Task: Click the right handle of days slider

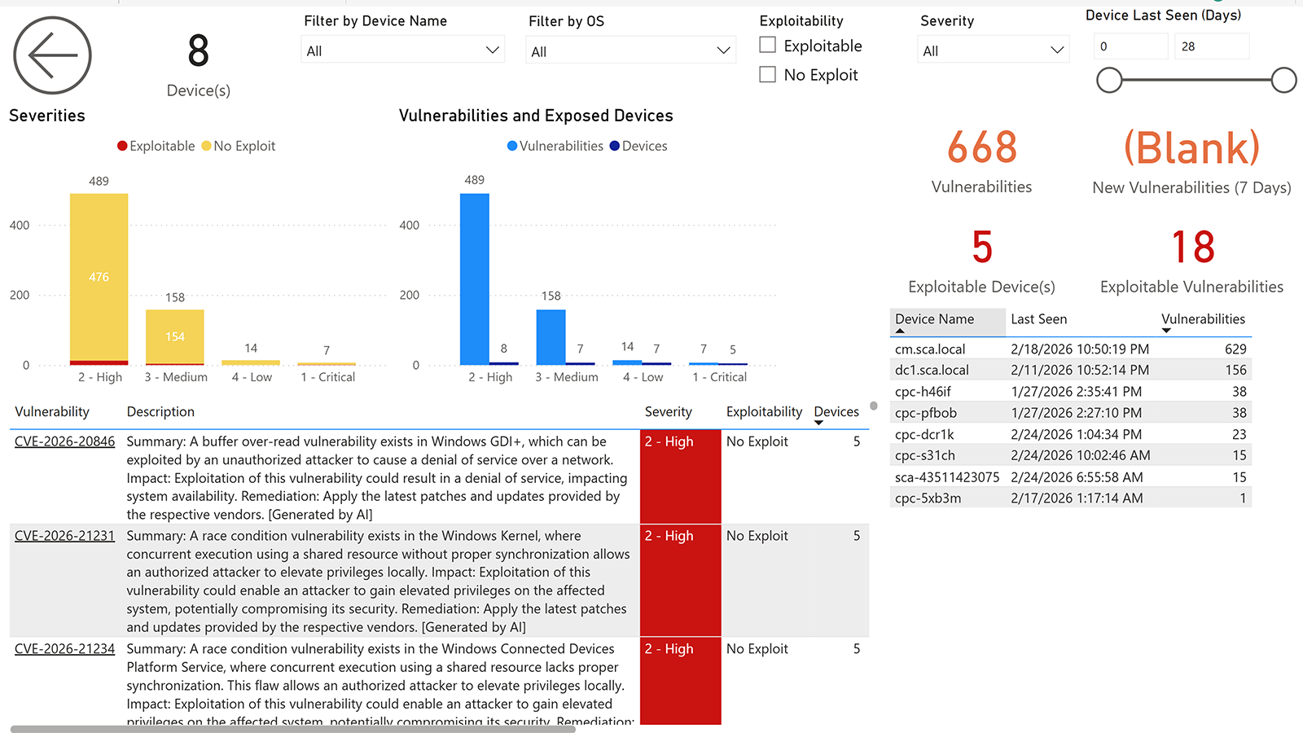Action: point(1283,80)
